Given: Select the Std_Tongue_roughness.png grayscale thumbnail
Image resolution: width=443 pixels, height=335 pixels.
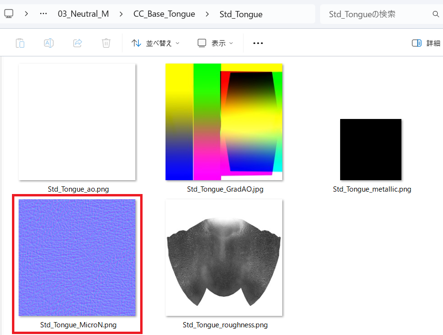Looking at the screenshot, I should 224,258.
